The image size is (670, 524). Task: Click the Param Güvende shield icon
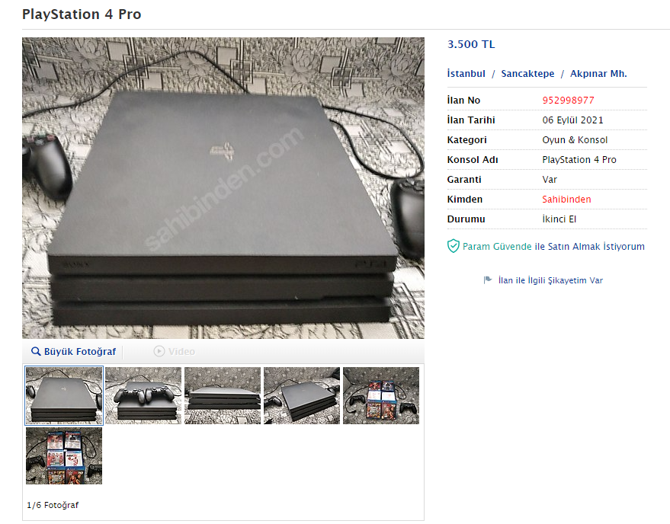[x=453, y=247]
